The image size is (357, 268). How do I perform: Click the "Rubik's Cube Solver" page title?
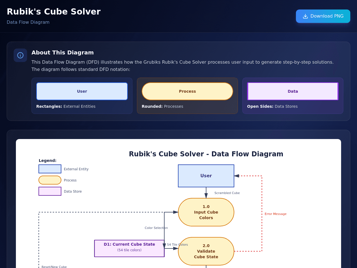point(54,11)
